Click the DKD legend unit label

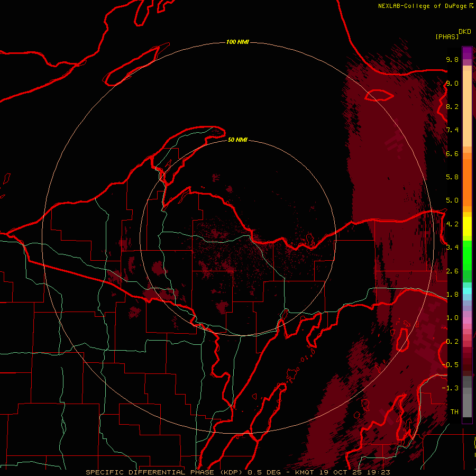tap(465, 32)
